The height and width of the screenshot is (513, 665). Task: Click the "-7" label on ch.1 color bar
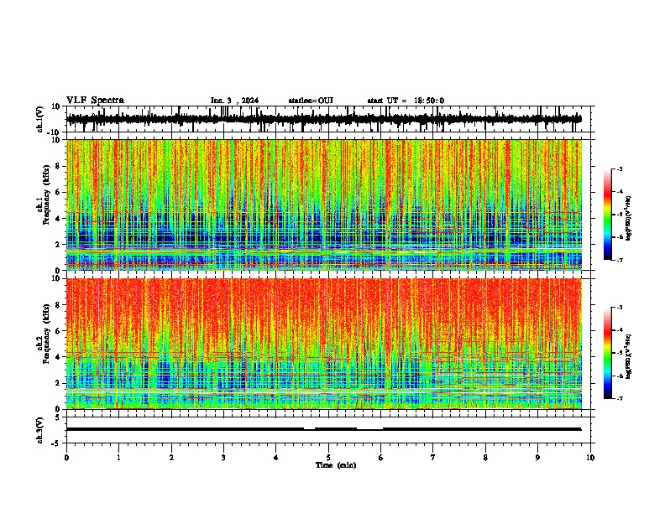(620, 260)
